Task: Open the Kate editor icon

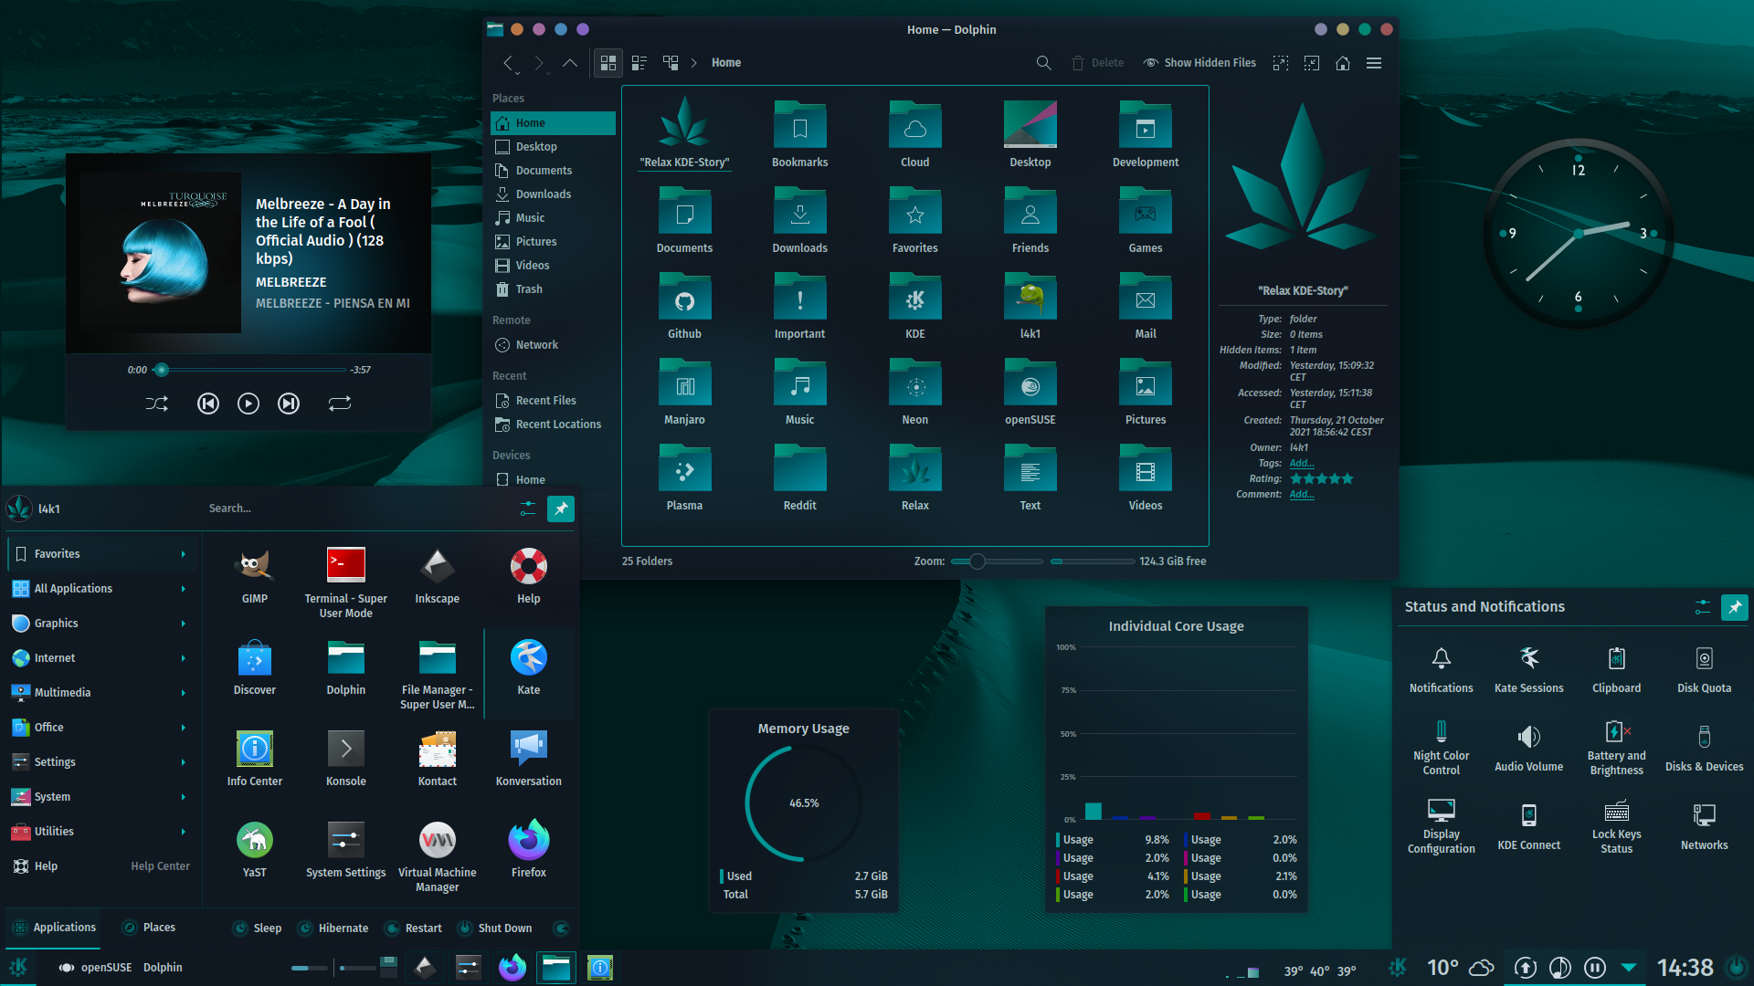Action: coord(529,667)
